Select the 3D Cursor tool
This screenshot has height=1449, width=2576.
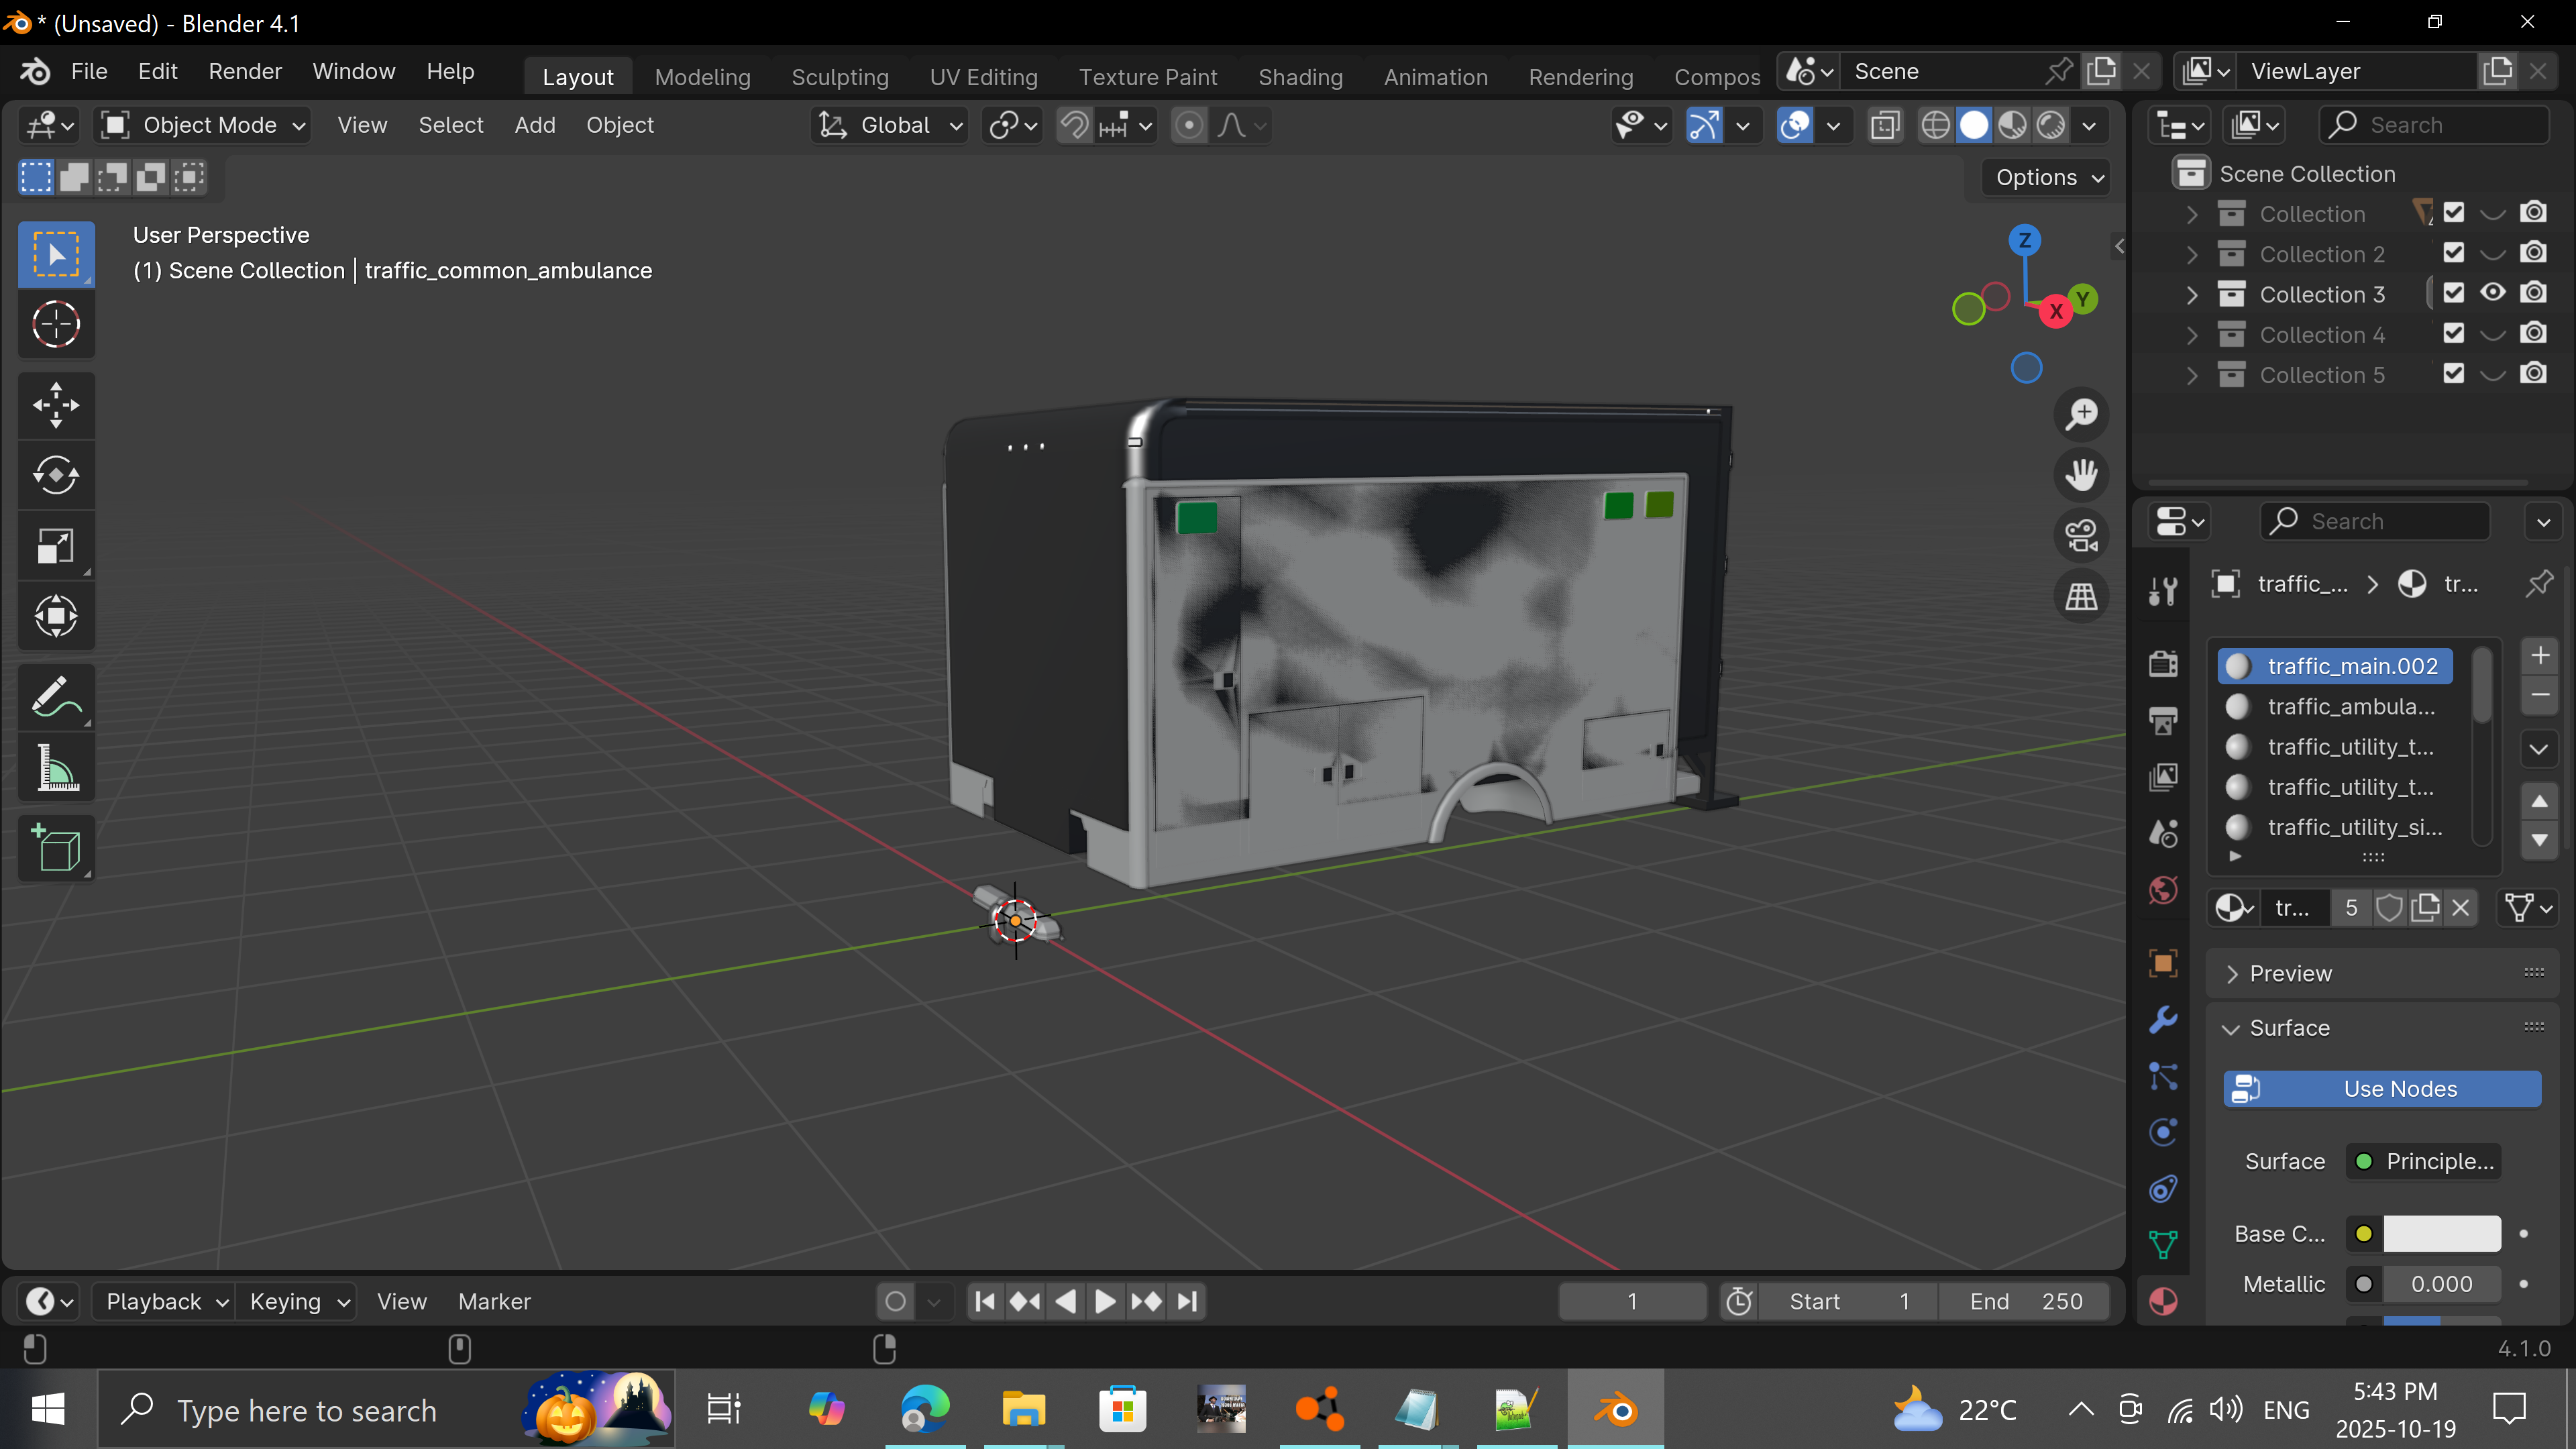(56, 324)
